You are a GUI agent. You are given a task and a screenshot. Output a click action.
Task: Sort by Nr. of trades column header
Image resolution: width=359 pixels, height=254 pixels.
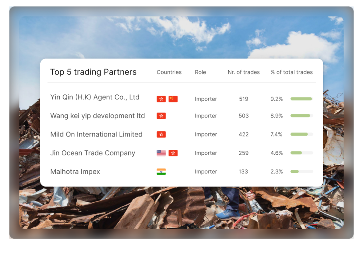[244, 72]
